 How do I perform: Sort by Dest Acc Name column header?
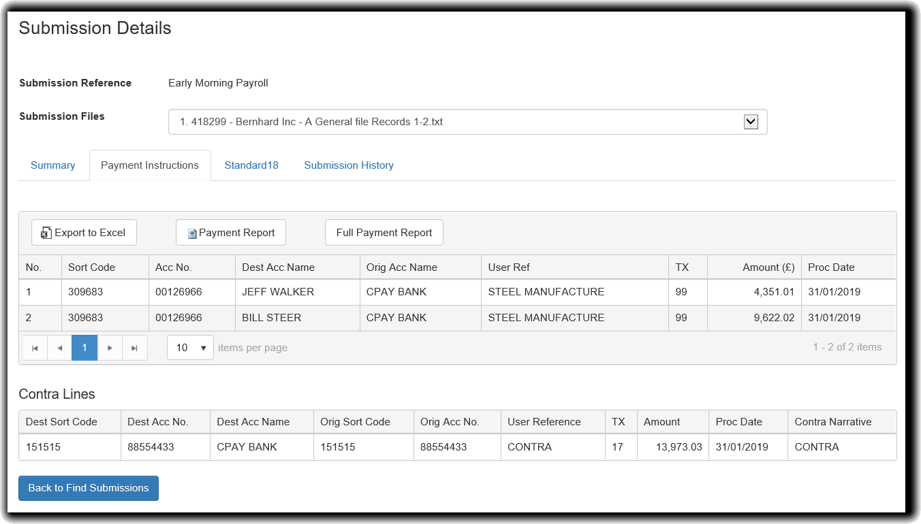[x=279, y=267]
